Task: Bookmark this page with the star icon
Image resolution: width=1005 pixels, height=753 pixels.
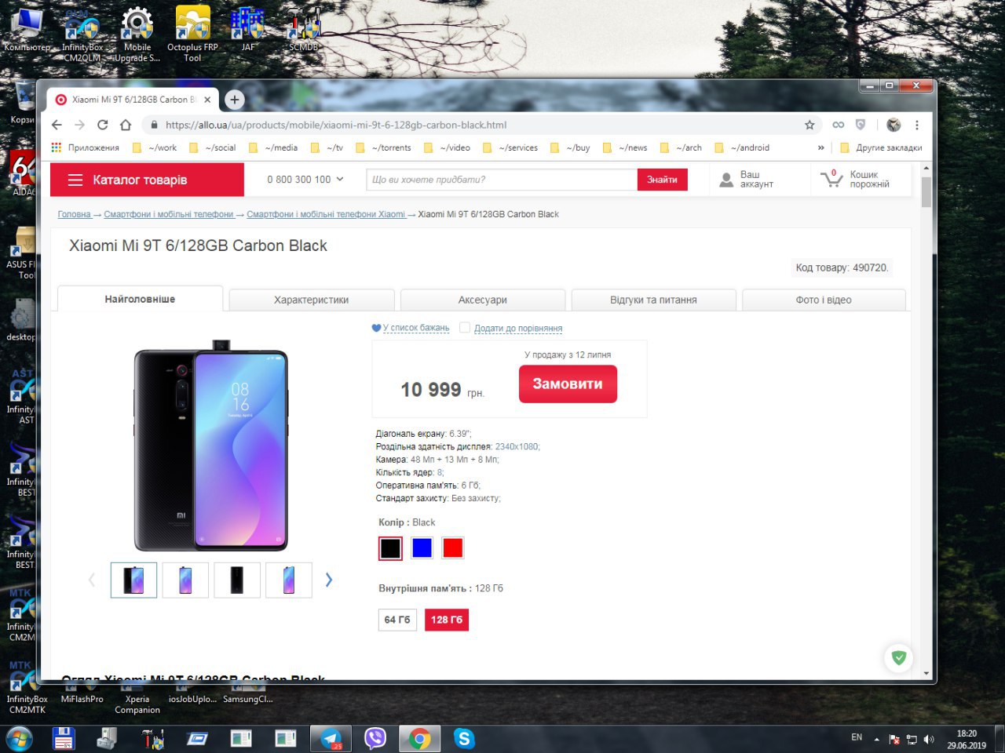Action: pyautogui.click(x=809, y=125)
